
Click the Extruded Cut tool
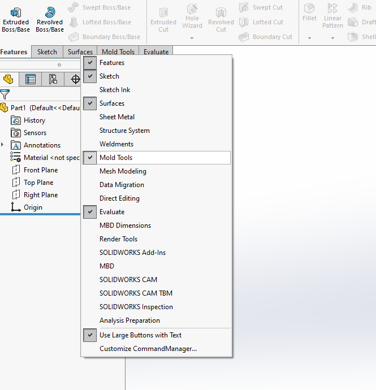[163, 20]
